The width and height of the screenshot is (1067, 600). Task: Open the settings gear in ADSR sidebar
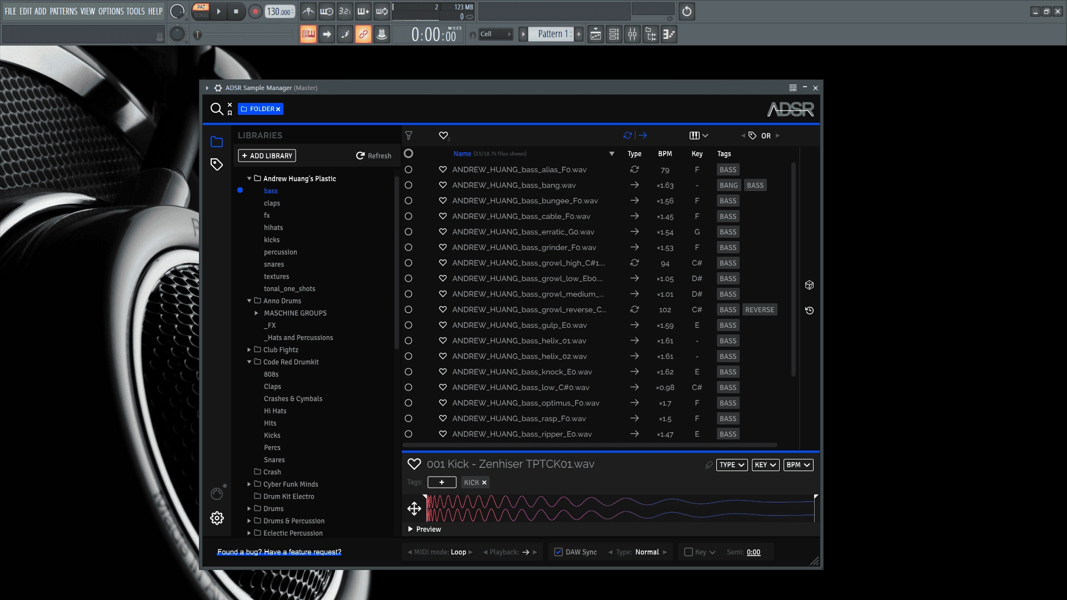coord(217,518)
